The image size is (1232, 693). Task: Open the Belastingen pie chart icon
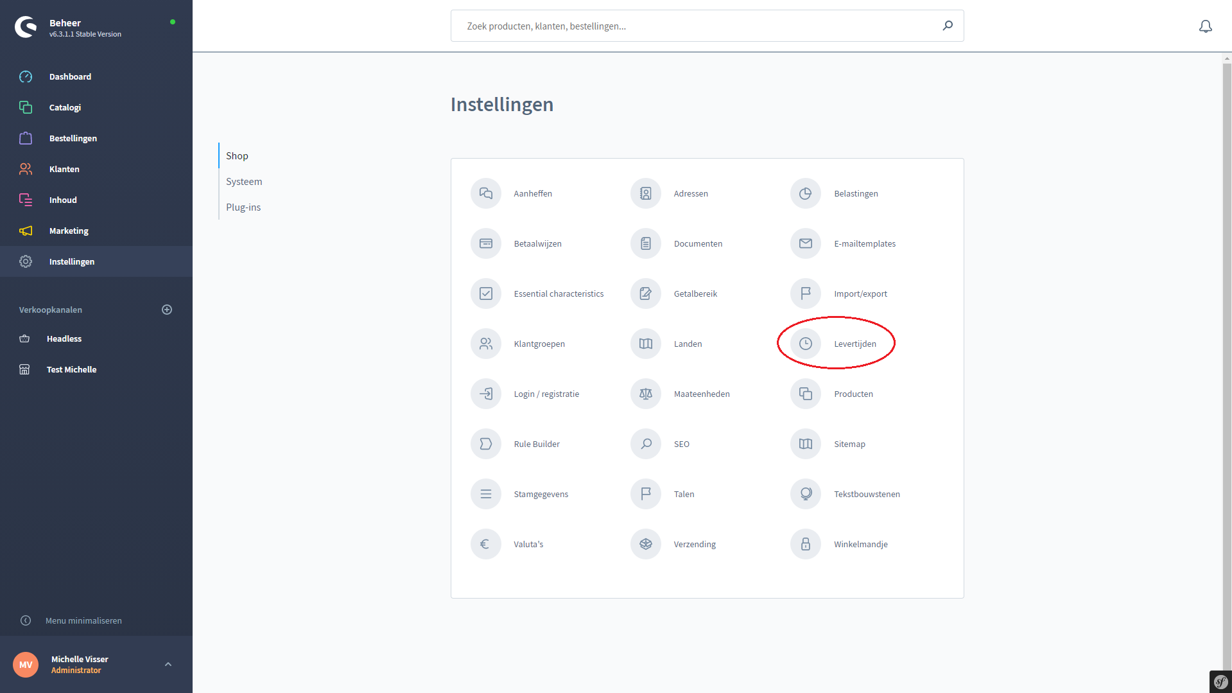(x=805, y=193)
